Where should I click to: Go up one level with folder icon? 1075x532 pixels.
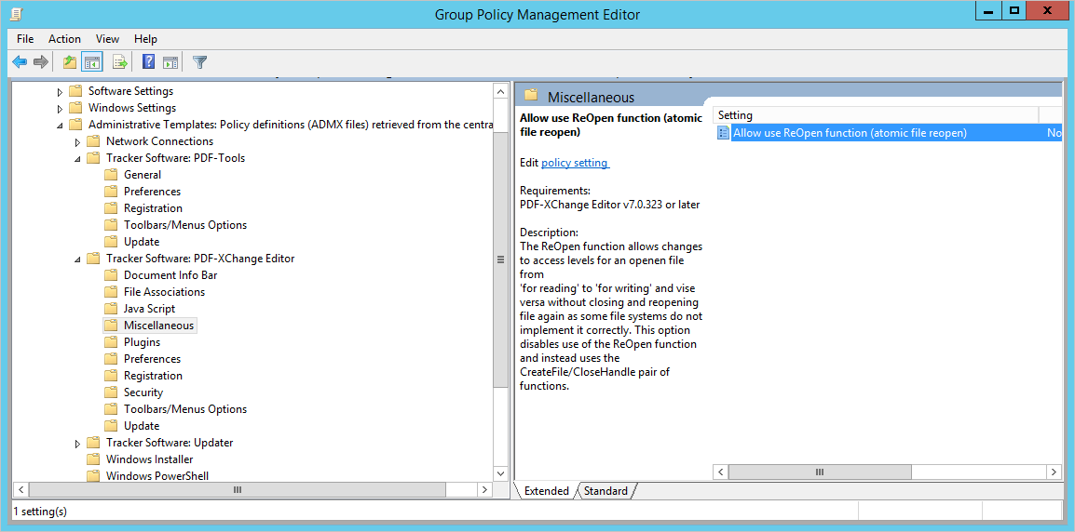pos(70,62)
